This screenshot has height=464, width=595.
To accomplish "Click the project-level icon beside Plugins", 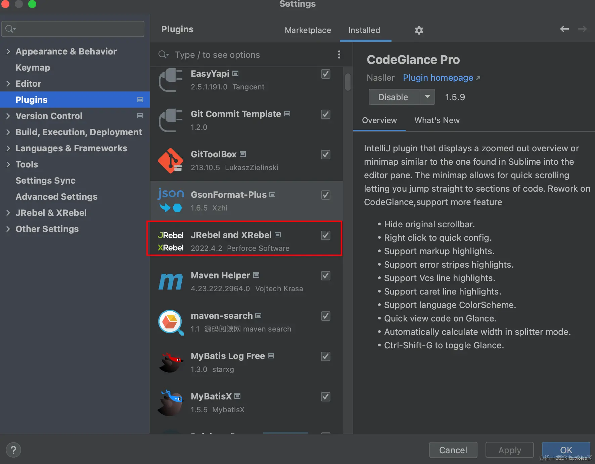I will point(140,100).
